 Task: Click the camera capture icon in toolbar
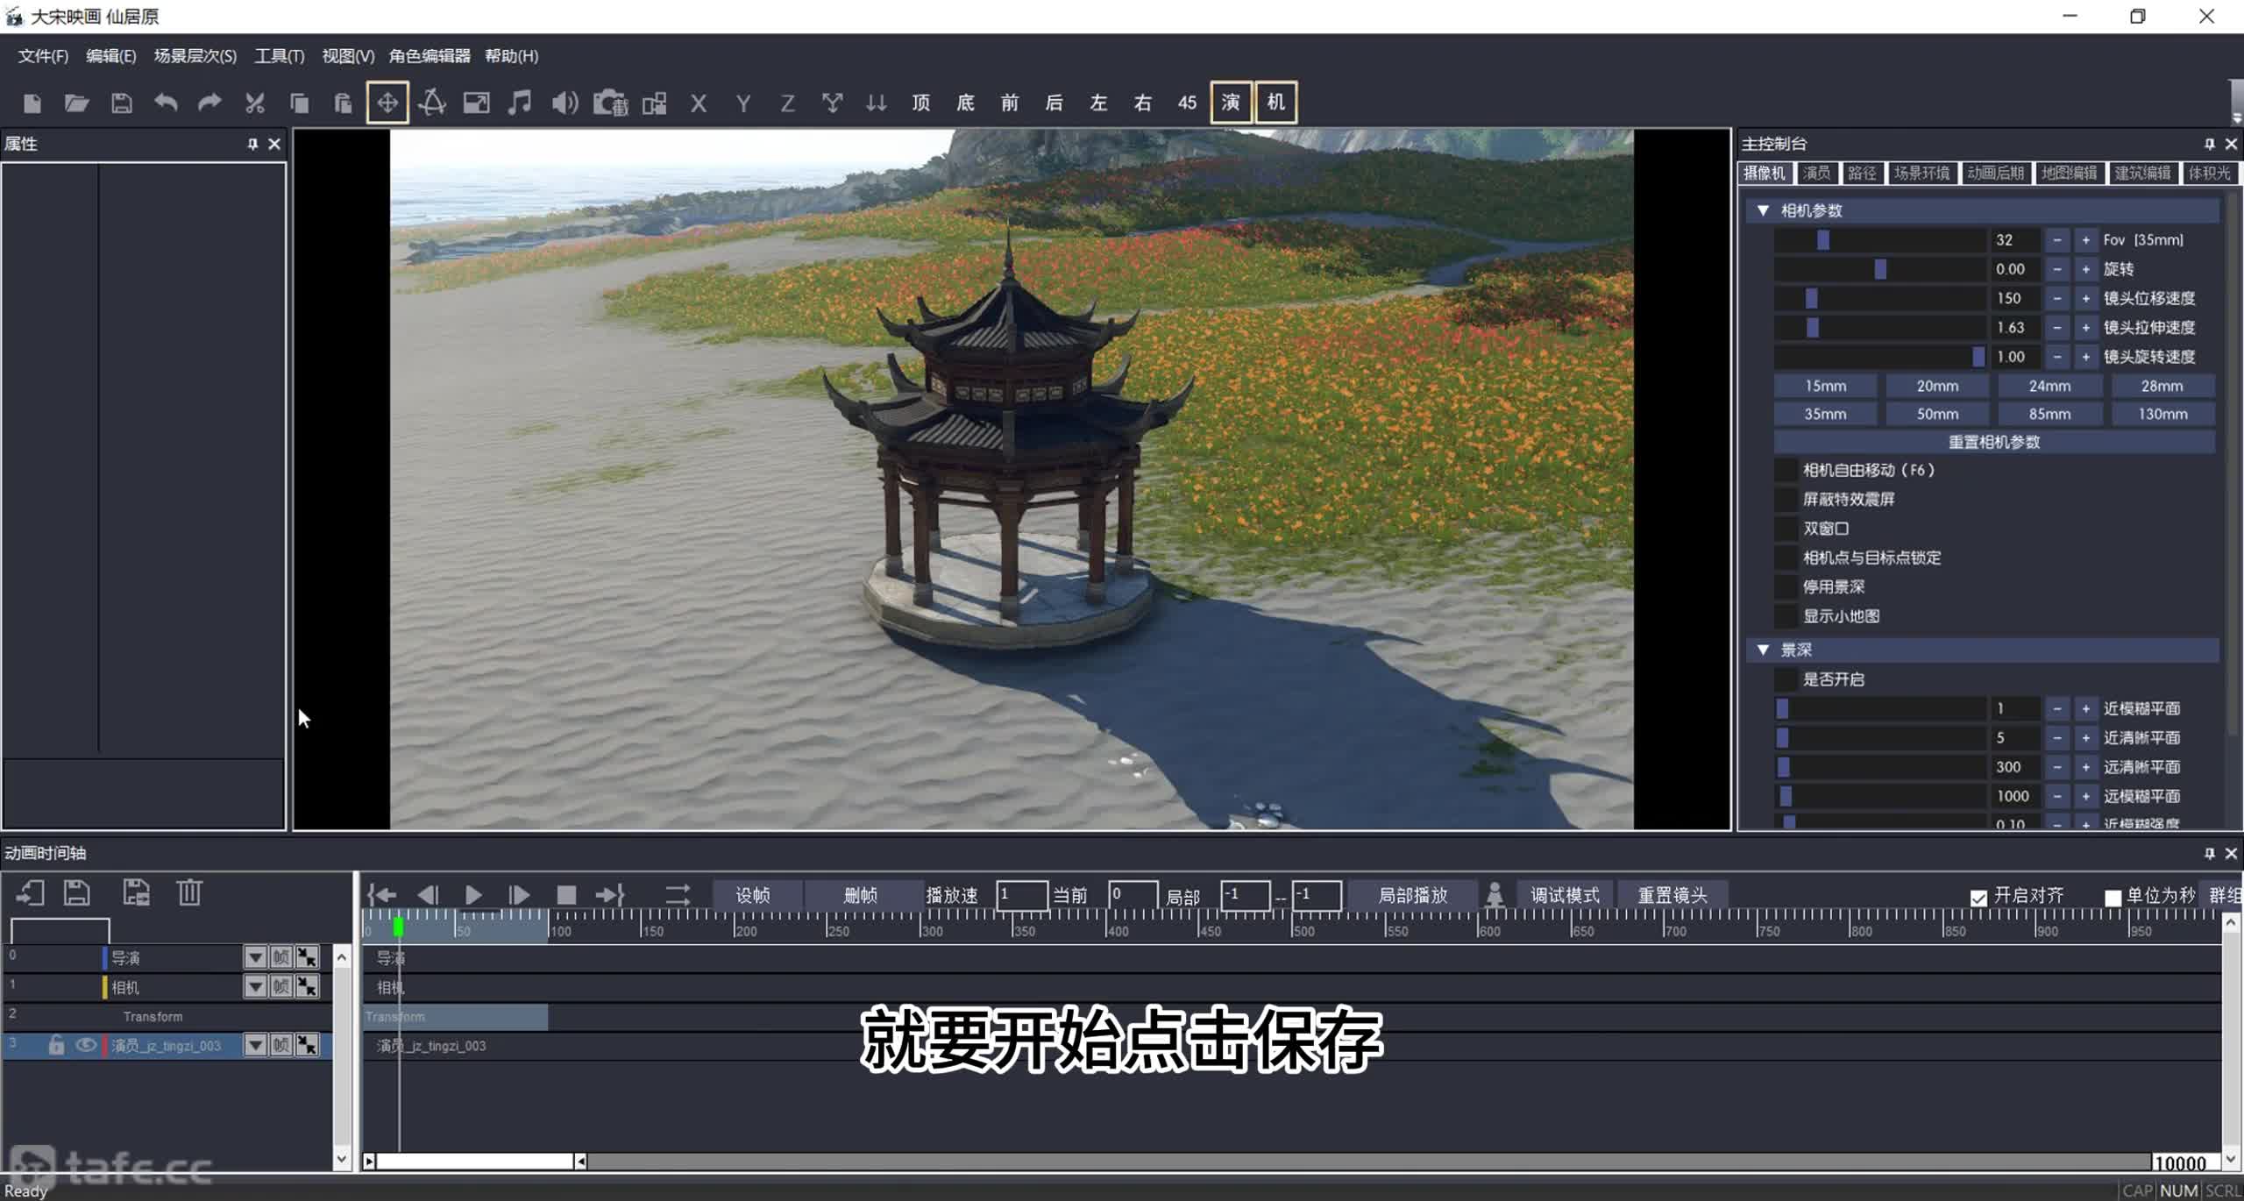tap(610, 103)
